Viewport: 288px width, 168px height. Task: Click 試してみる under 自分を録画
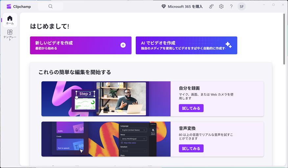coord(191,108)
